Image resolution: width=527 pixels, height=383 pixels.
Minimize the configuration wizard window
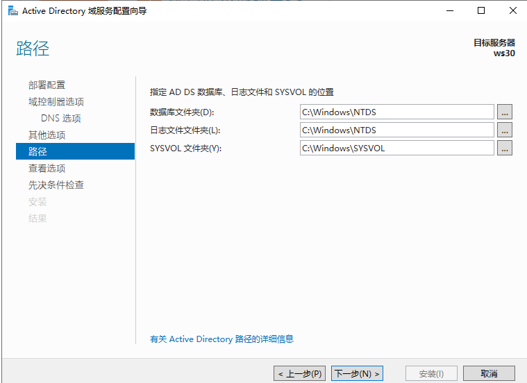449,11
